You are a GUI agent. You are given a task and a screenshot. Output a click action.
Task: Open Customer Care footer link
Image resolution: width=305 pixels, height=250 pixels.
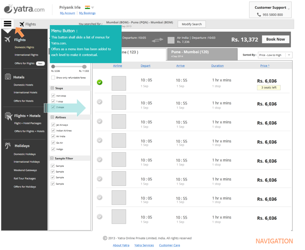pos(169,245)
